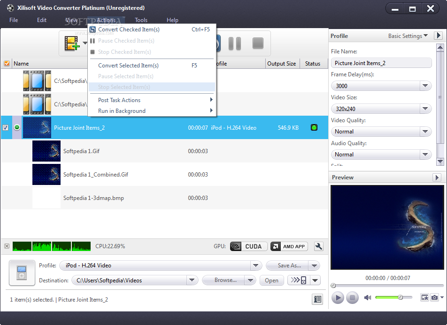Close the CPU usage graph panel

(x=7, y=246)
